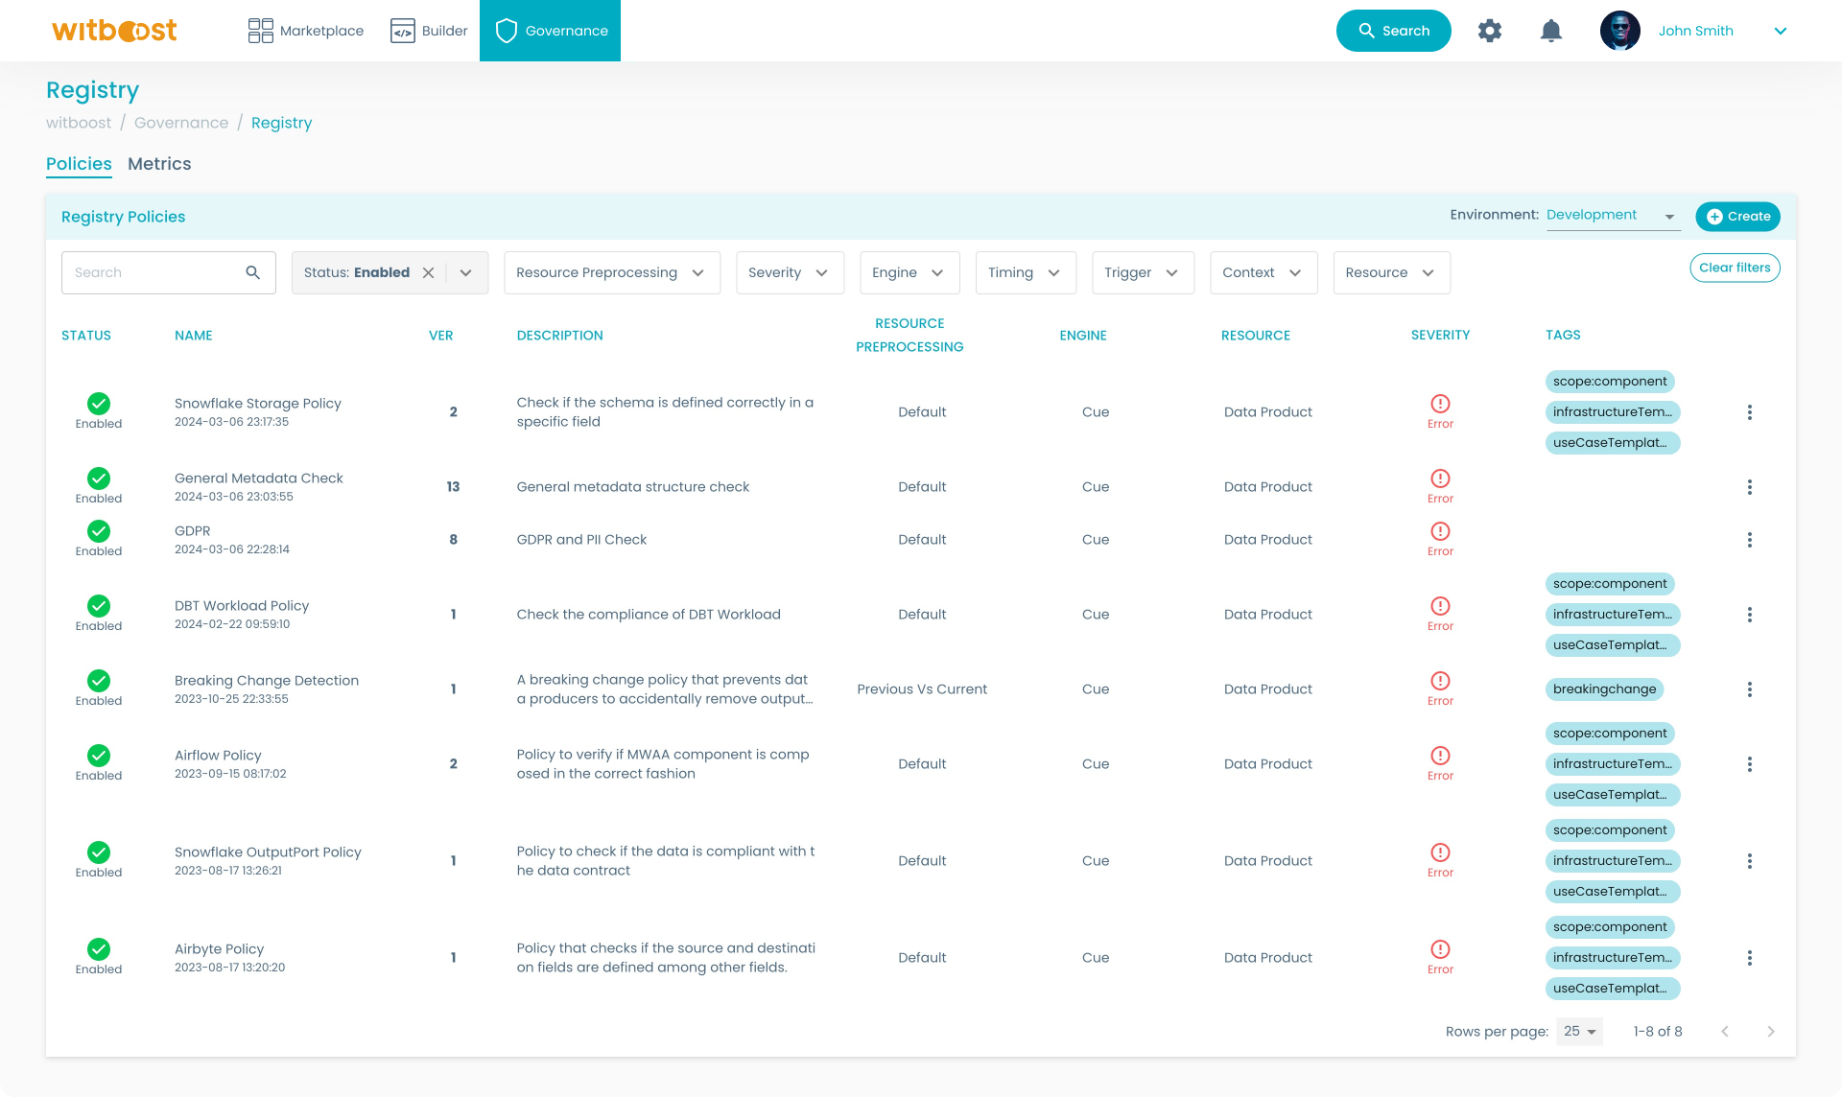1842x1097 pixels.
Task: Click the notifications bell icon
Action: tap(1550, 31)
